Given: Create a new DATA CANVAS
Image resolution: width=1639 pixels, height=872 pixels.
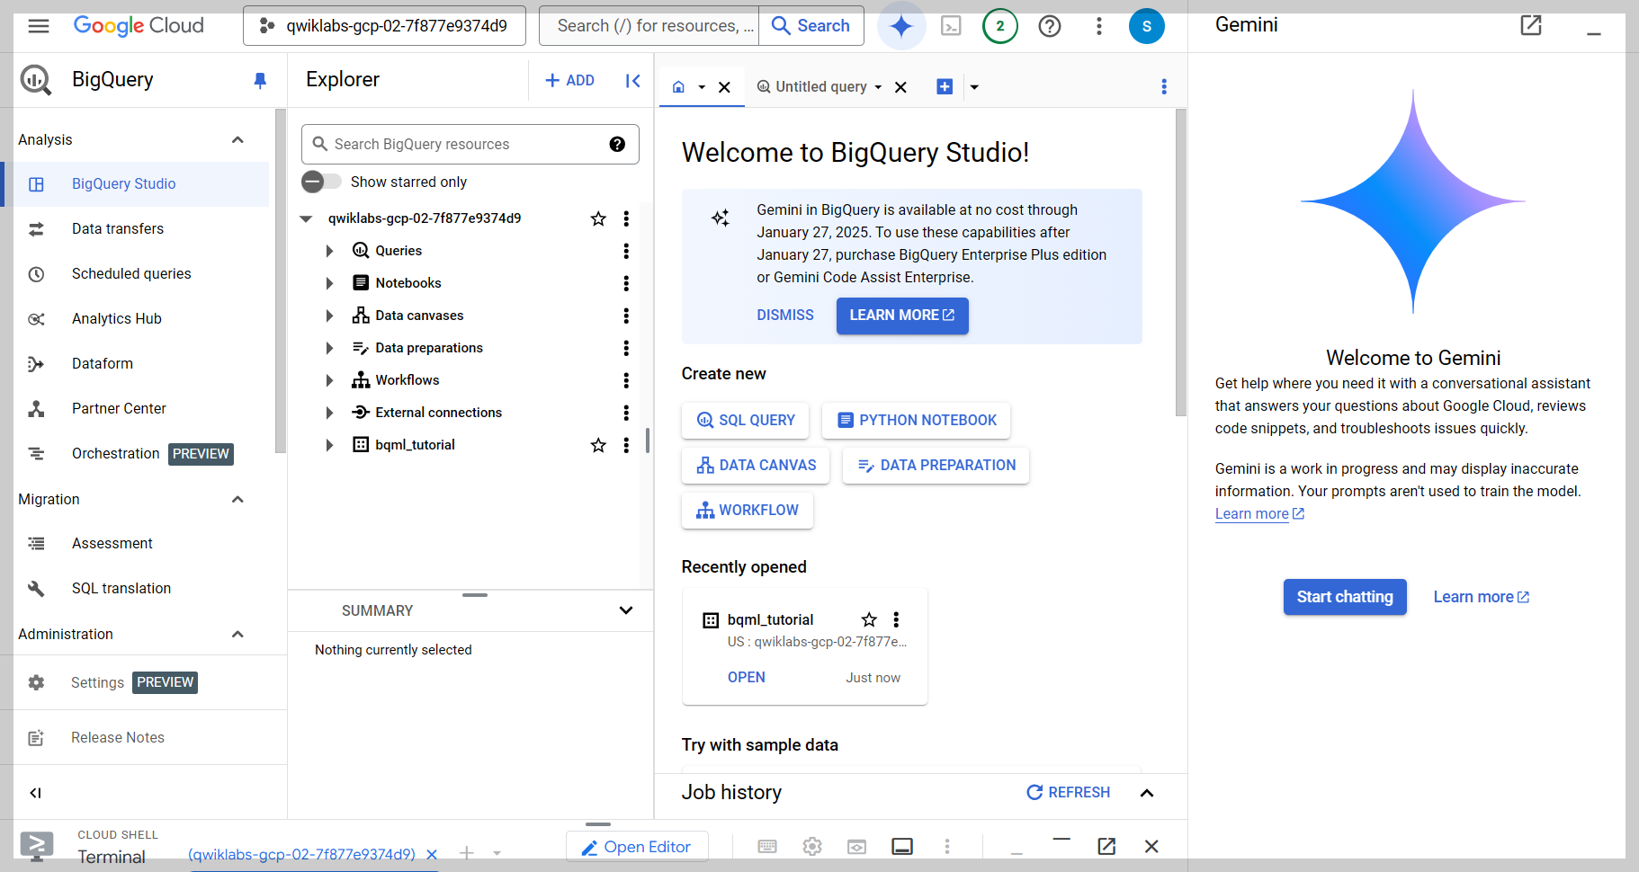Looking at the screenshot, I should tap(756, 465).
